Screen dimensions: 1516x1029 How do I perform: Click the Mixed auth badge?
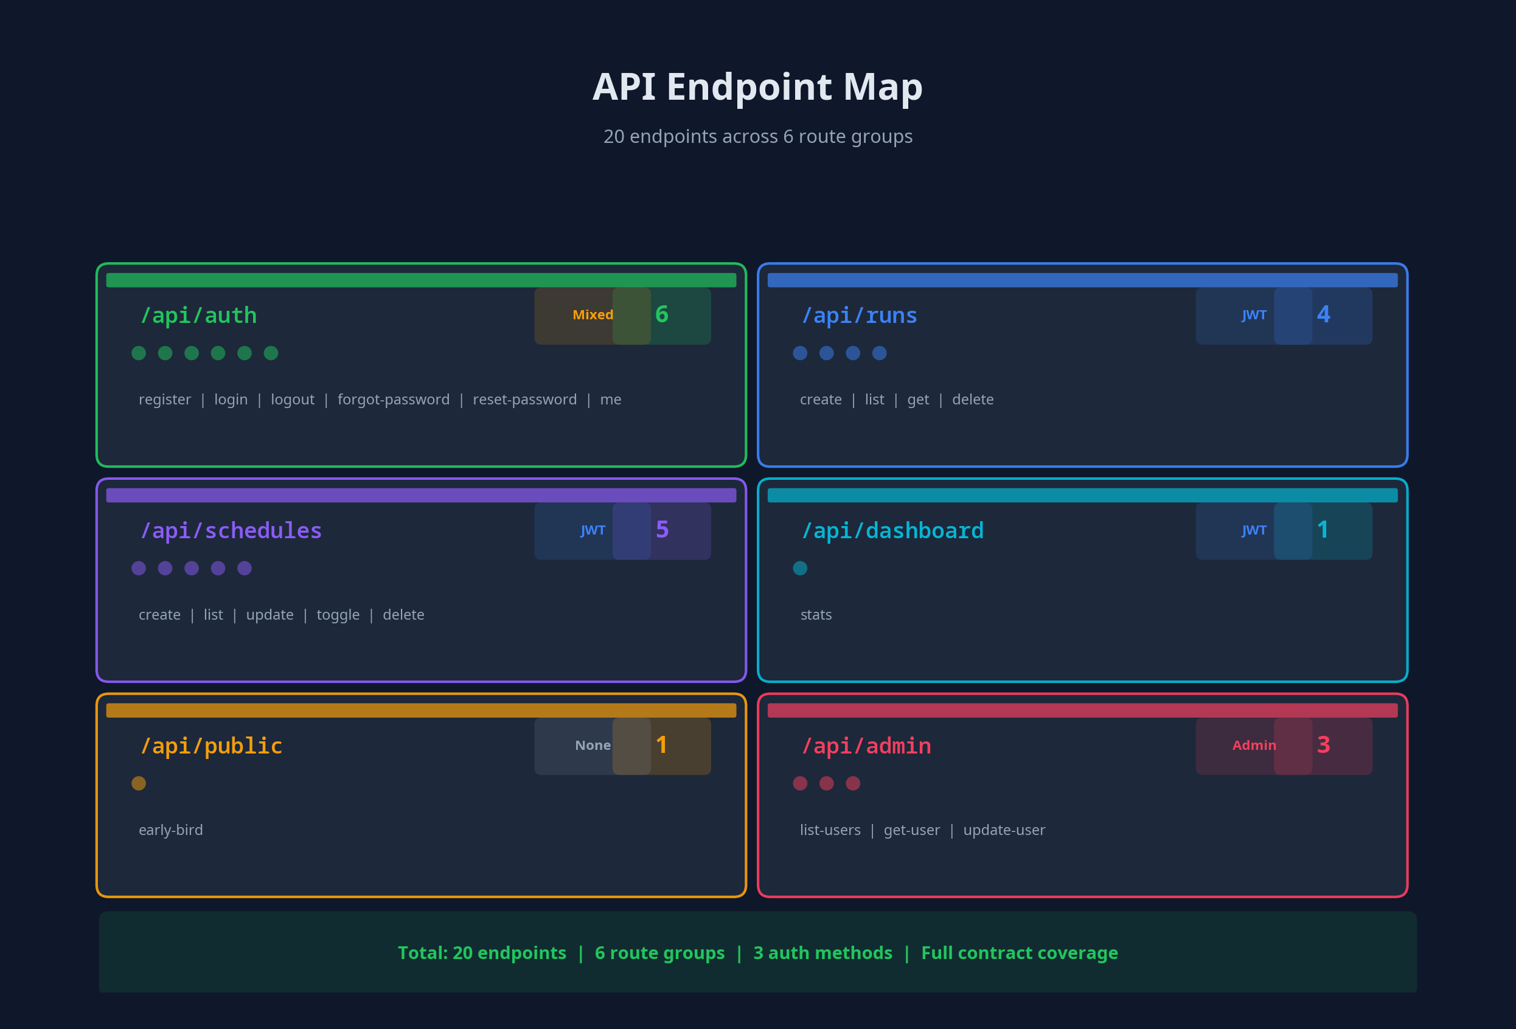tap(593, 316)
